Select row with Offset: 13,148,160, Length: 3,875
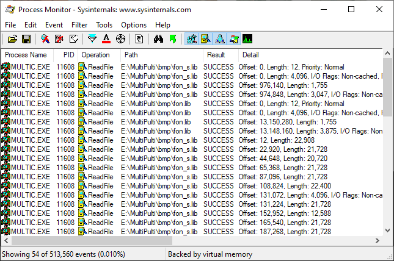This screenshot has width=394, height=261. (192, 131)
